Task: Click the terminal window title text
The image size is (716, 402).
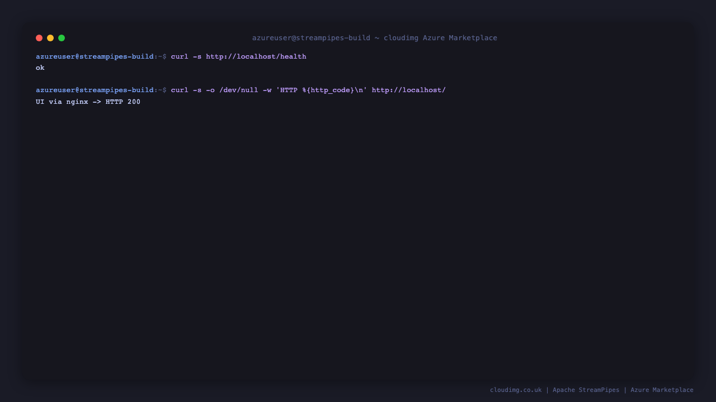Action: (x=375, y=38)
